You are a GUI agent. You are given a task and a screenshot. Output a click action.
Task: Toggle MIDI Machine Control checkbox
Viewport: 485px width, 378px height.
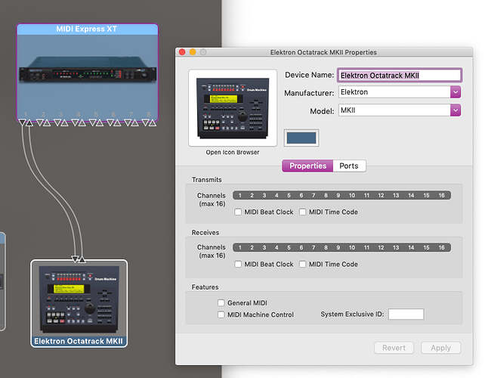[x=221, y=314]
